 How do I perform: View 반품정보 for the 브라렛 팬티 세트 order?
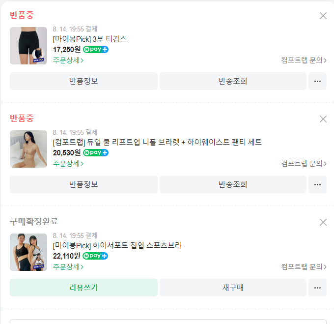click(83, 184)
